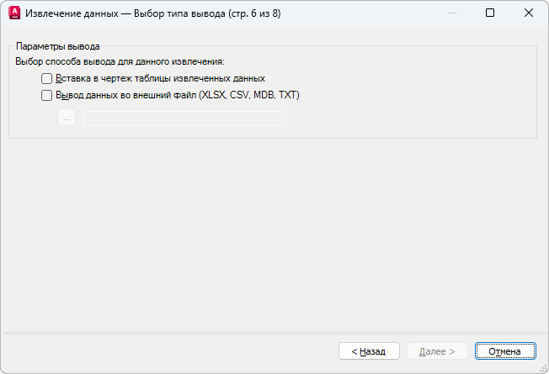The height and width of the screenshot is (374, 549).
Task: Close the dialog with the X button
Action: (x=528, y=13)
